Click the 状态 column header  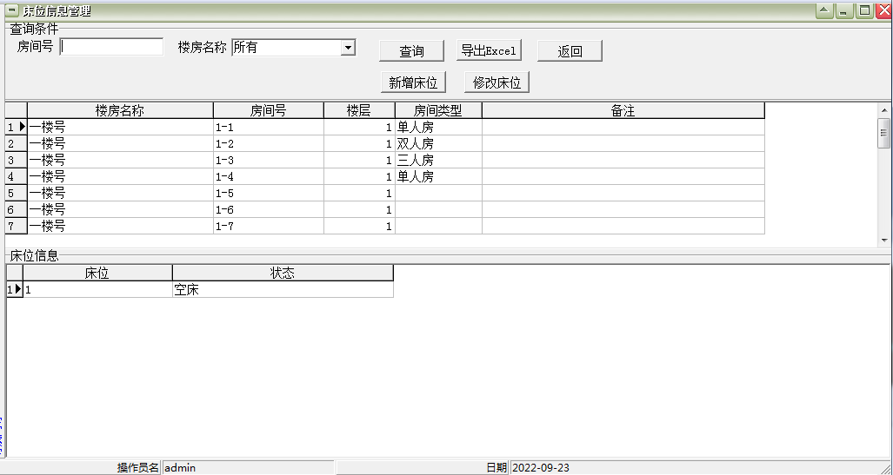(x=283, y=273)
